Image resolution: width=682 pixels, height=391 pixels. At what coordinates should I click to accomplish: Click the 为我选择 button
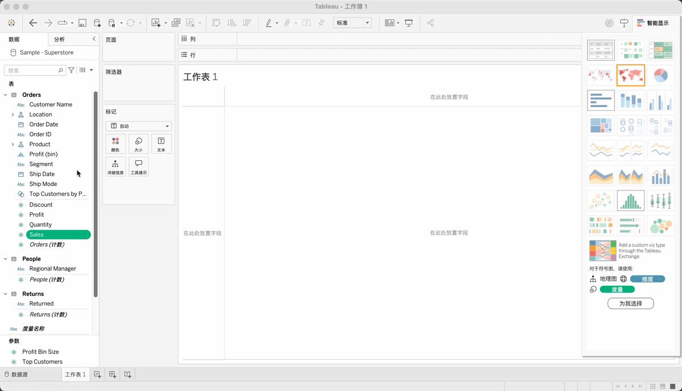click(x=631, y=303)
